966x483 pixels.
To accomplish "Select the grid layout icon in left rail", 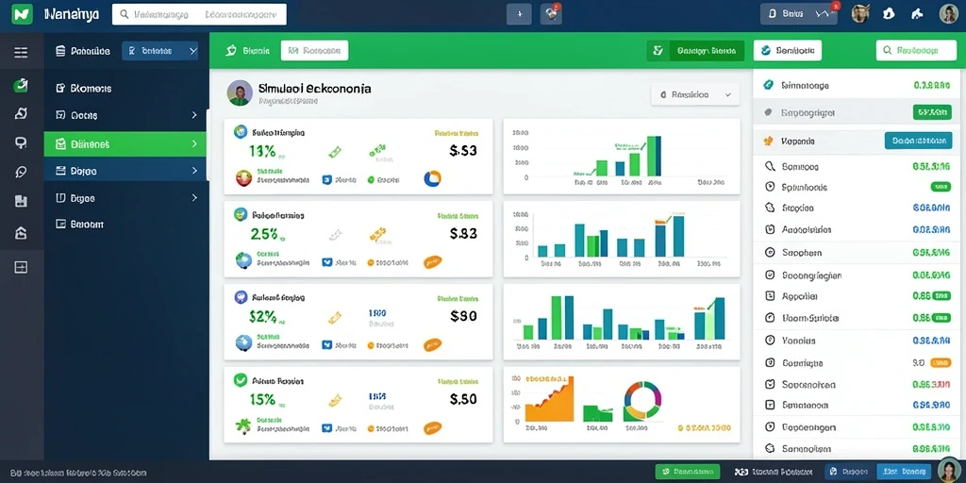I will click(21, 267).
